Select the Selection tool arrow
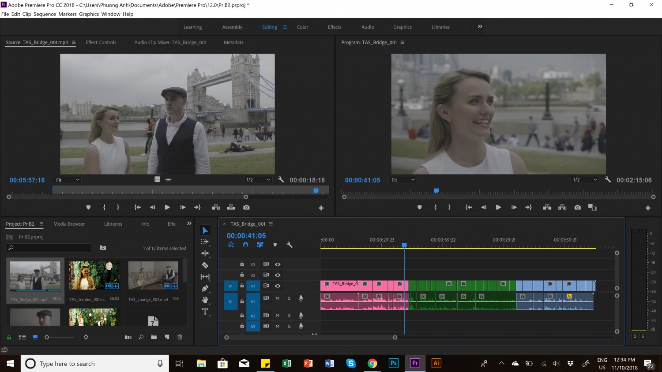 pos(205,231)
